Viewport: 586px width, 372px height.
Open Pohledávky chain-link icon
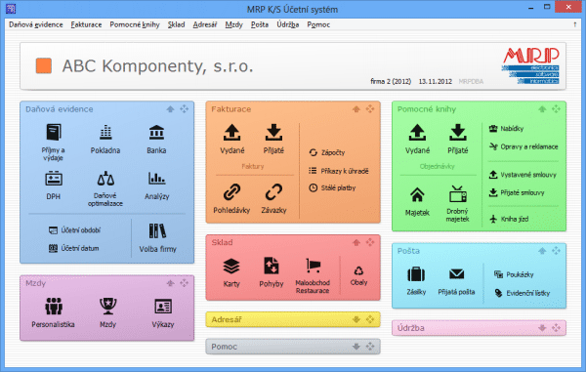(231, 192)
